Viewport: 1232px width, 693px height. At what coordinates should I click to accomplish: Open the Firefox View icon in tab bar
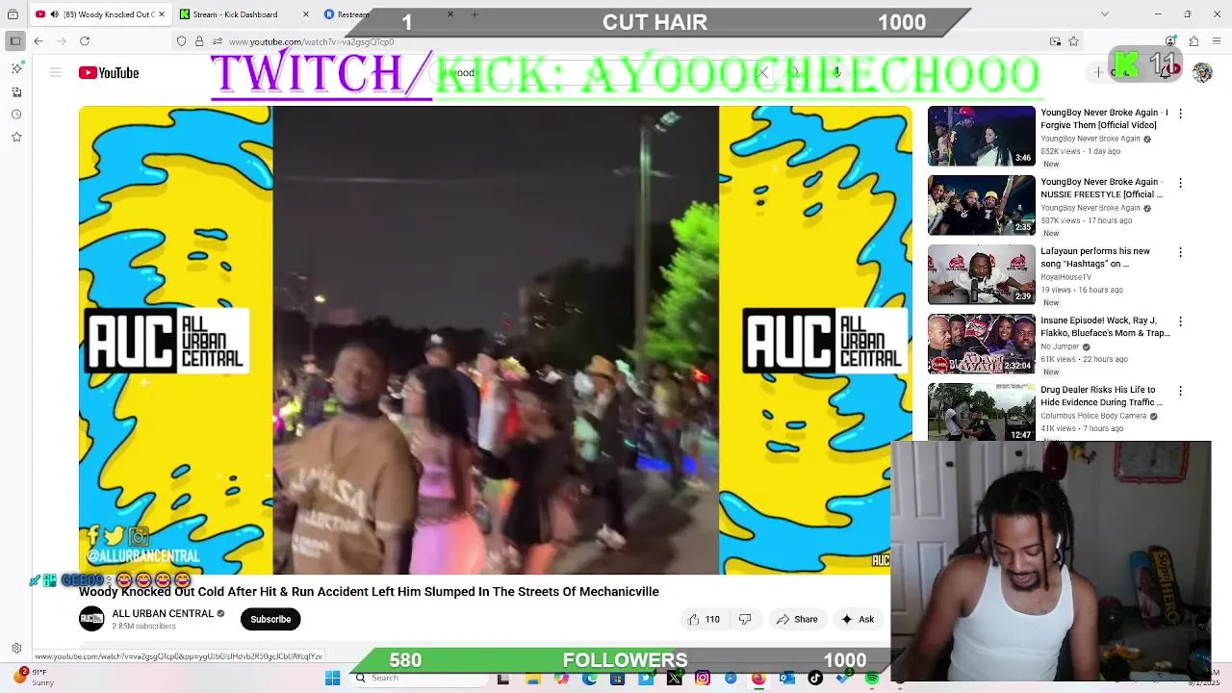[x=13, y=14]
